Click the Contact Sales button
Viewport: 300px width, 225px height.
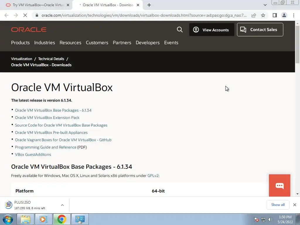tap(260, 30)
